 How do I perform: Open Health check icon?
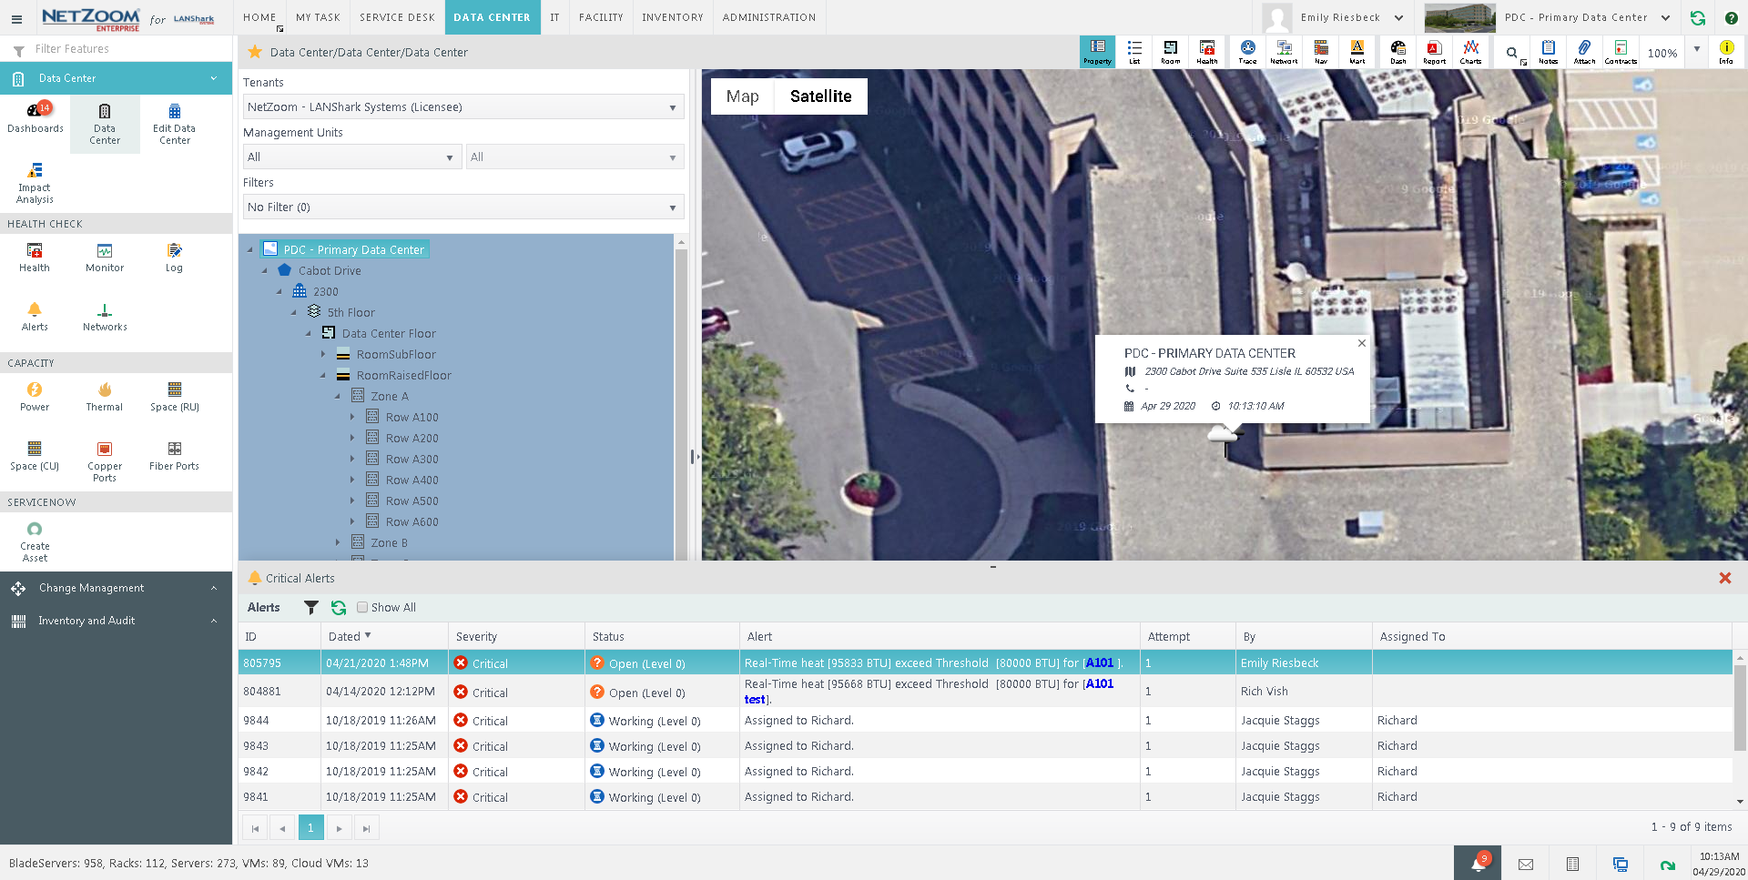[35, 258]
